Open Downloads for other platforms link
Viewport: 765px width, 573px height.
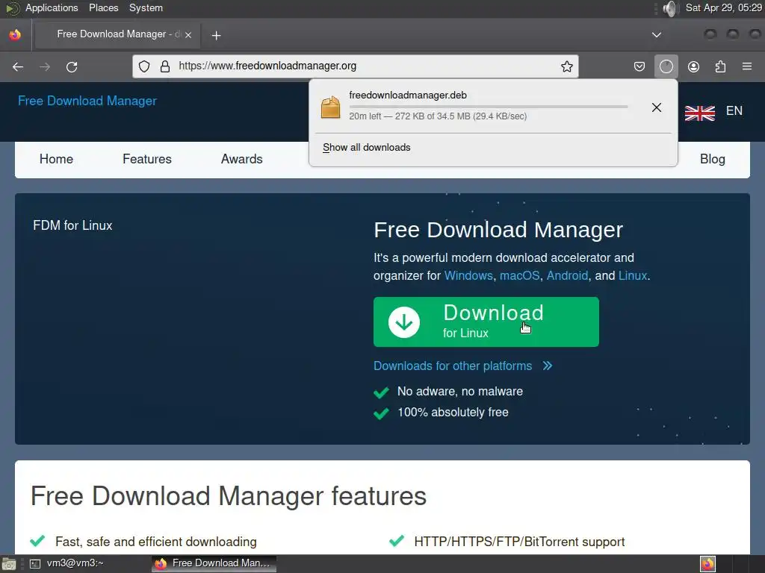tap(453, 366)
